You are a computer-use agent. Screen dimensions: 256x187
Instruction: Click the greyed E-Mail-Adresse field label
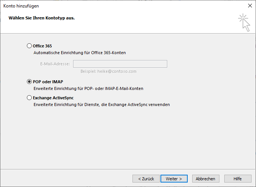pos(55,64)
